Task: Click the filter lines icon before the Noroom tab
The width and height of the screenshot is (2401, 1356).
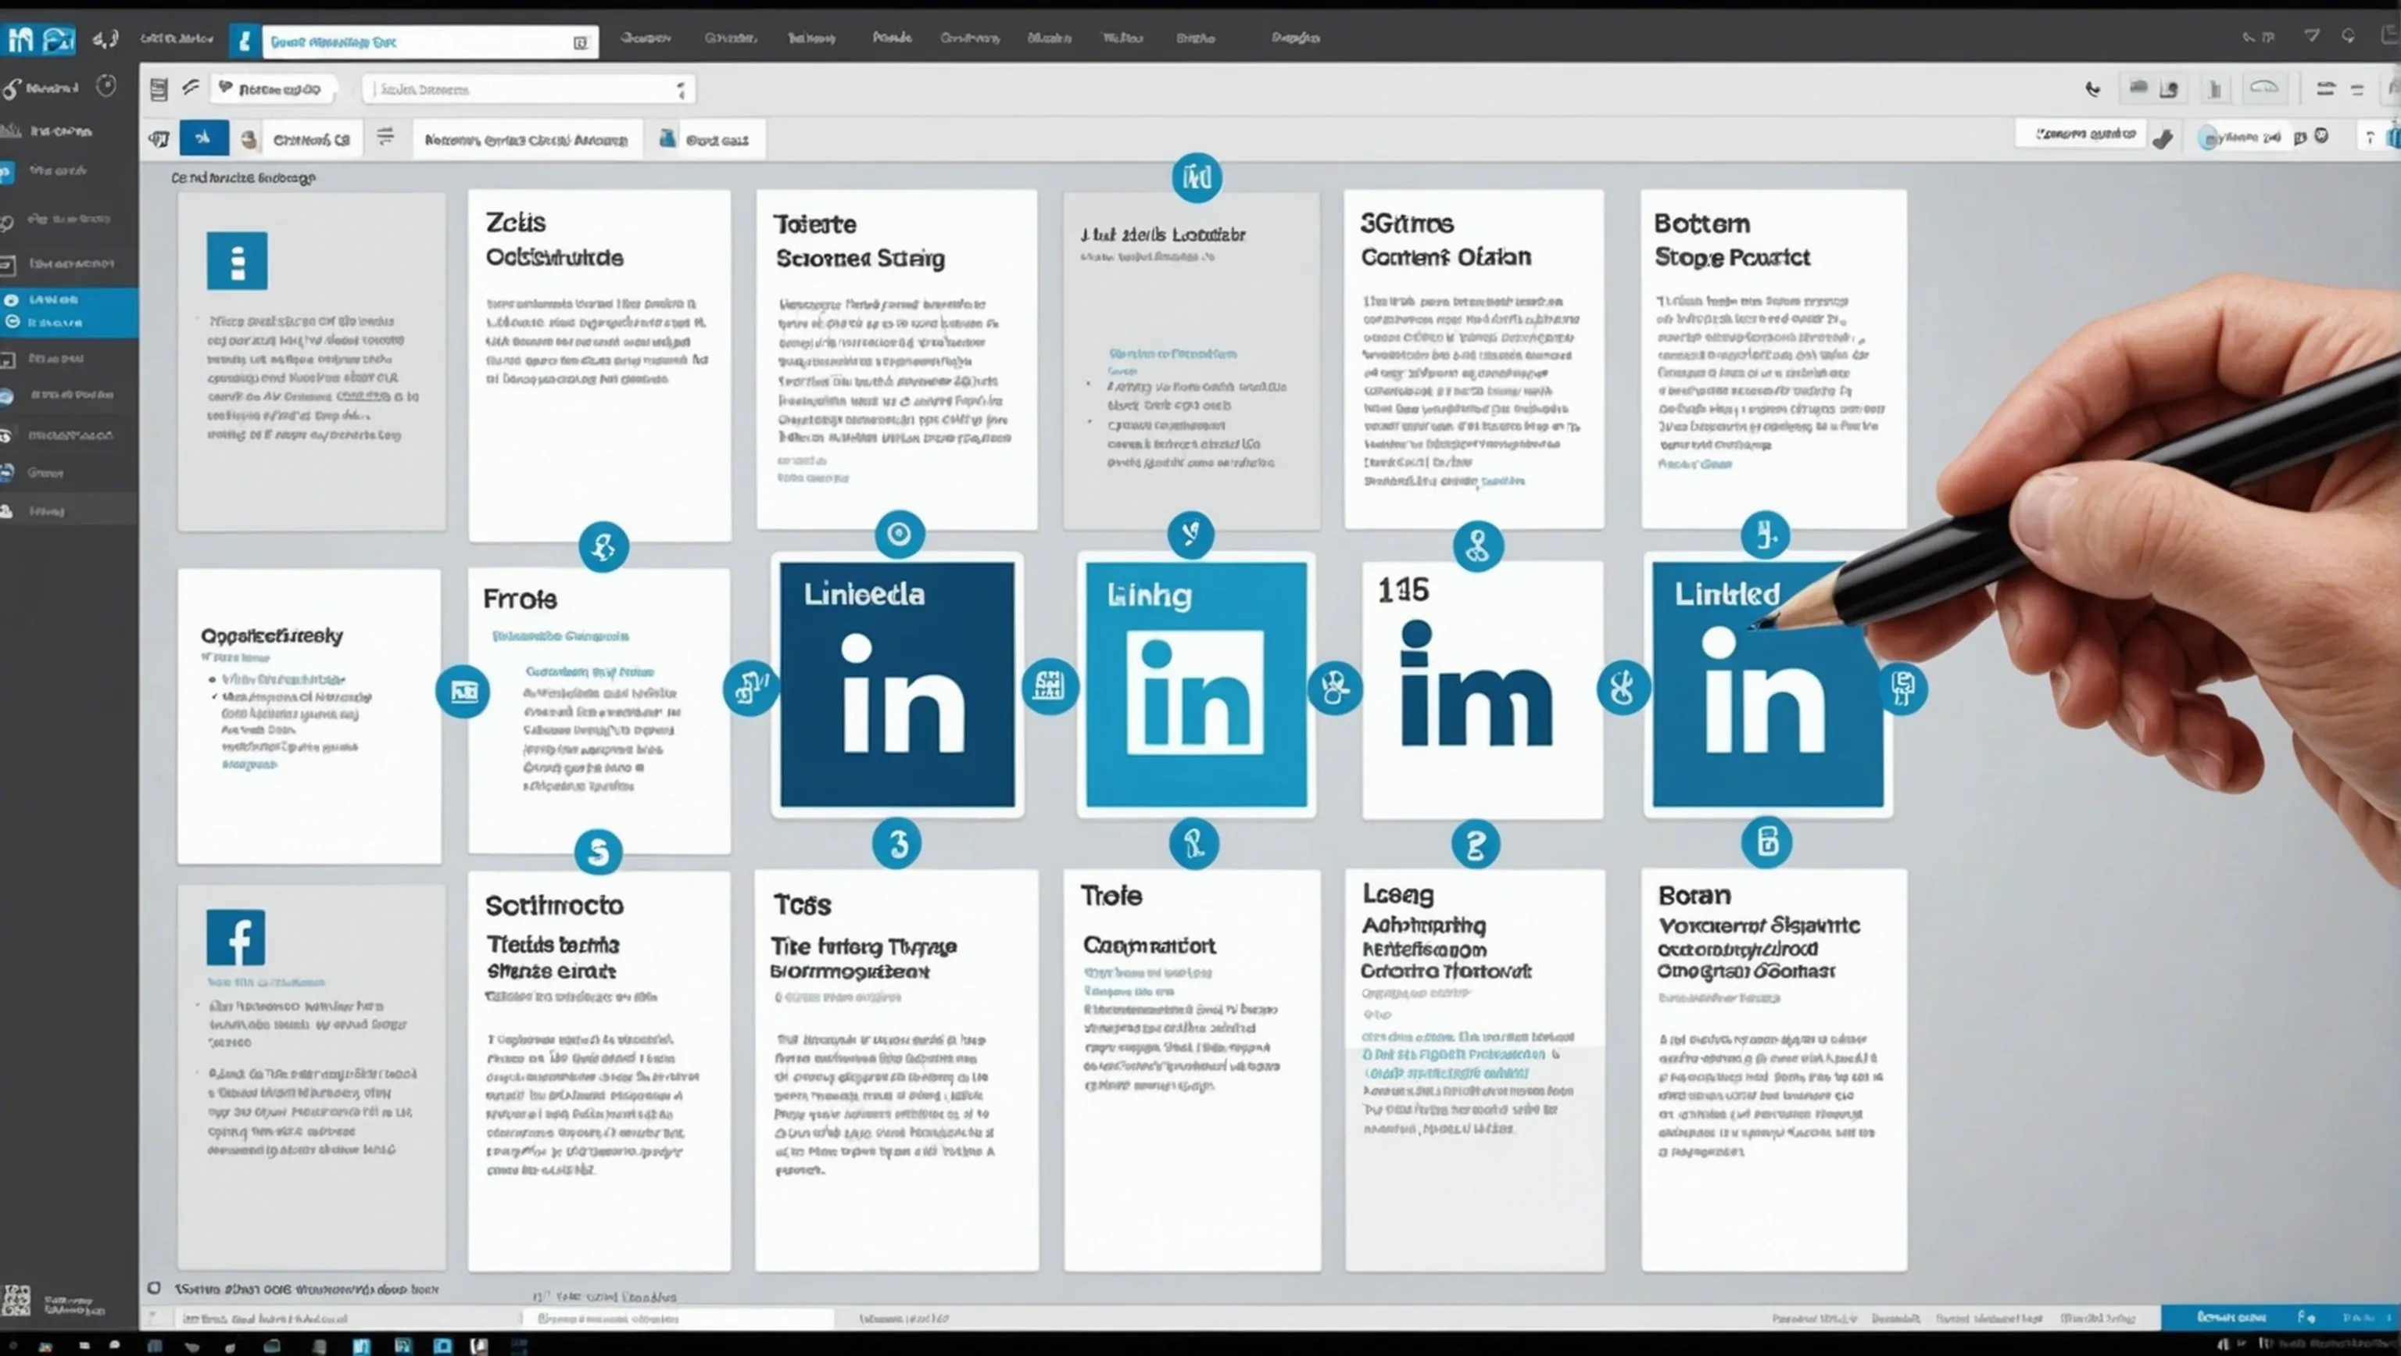Action: pyautogui.click(x=385, y=138)
